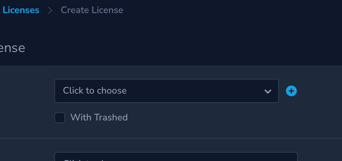342x161 pixels.
Task: Click the down arrow in first select
Action: click(268, 91)
